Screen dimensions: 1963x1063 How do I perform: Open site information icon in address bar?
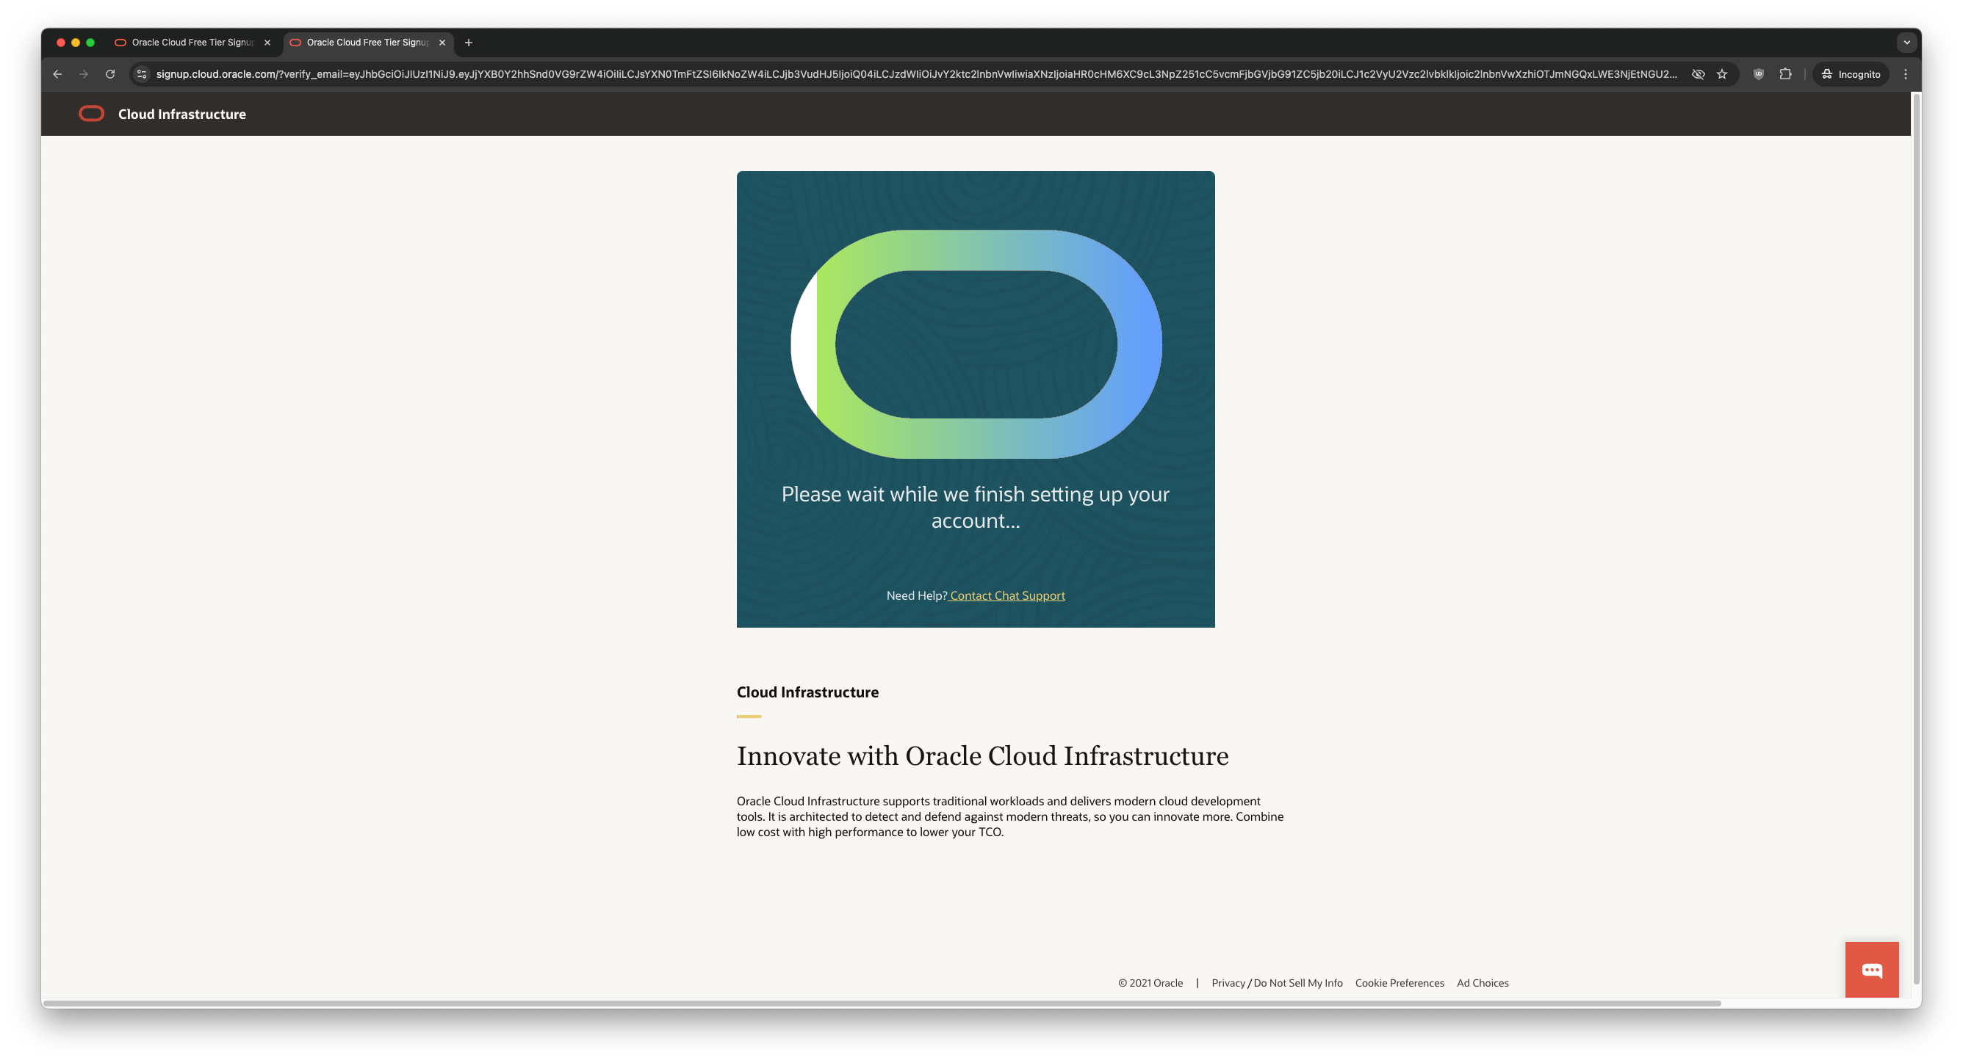coord(141,74)
